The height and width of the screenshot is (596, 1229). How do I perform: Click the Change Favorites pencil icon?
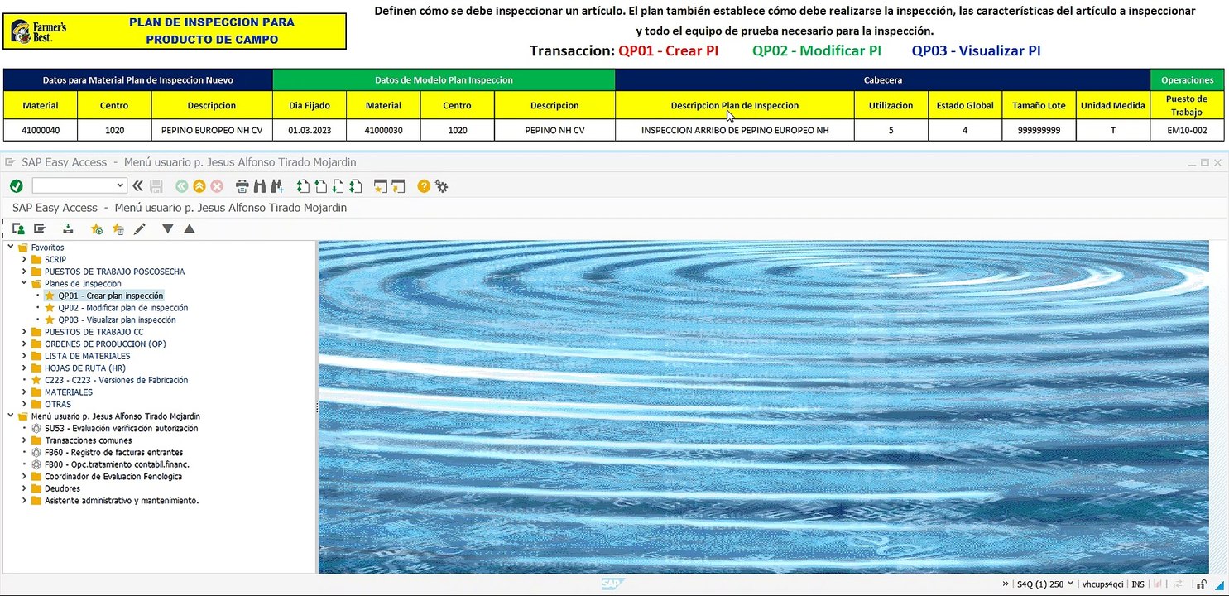pos(139,228)
